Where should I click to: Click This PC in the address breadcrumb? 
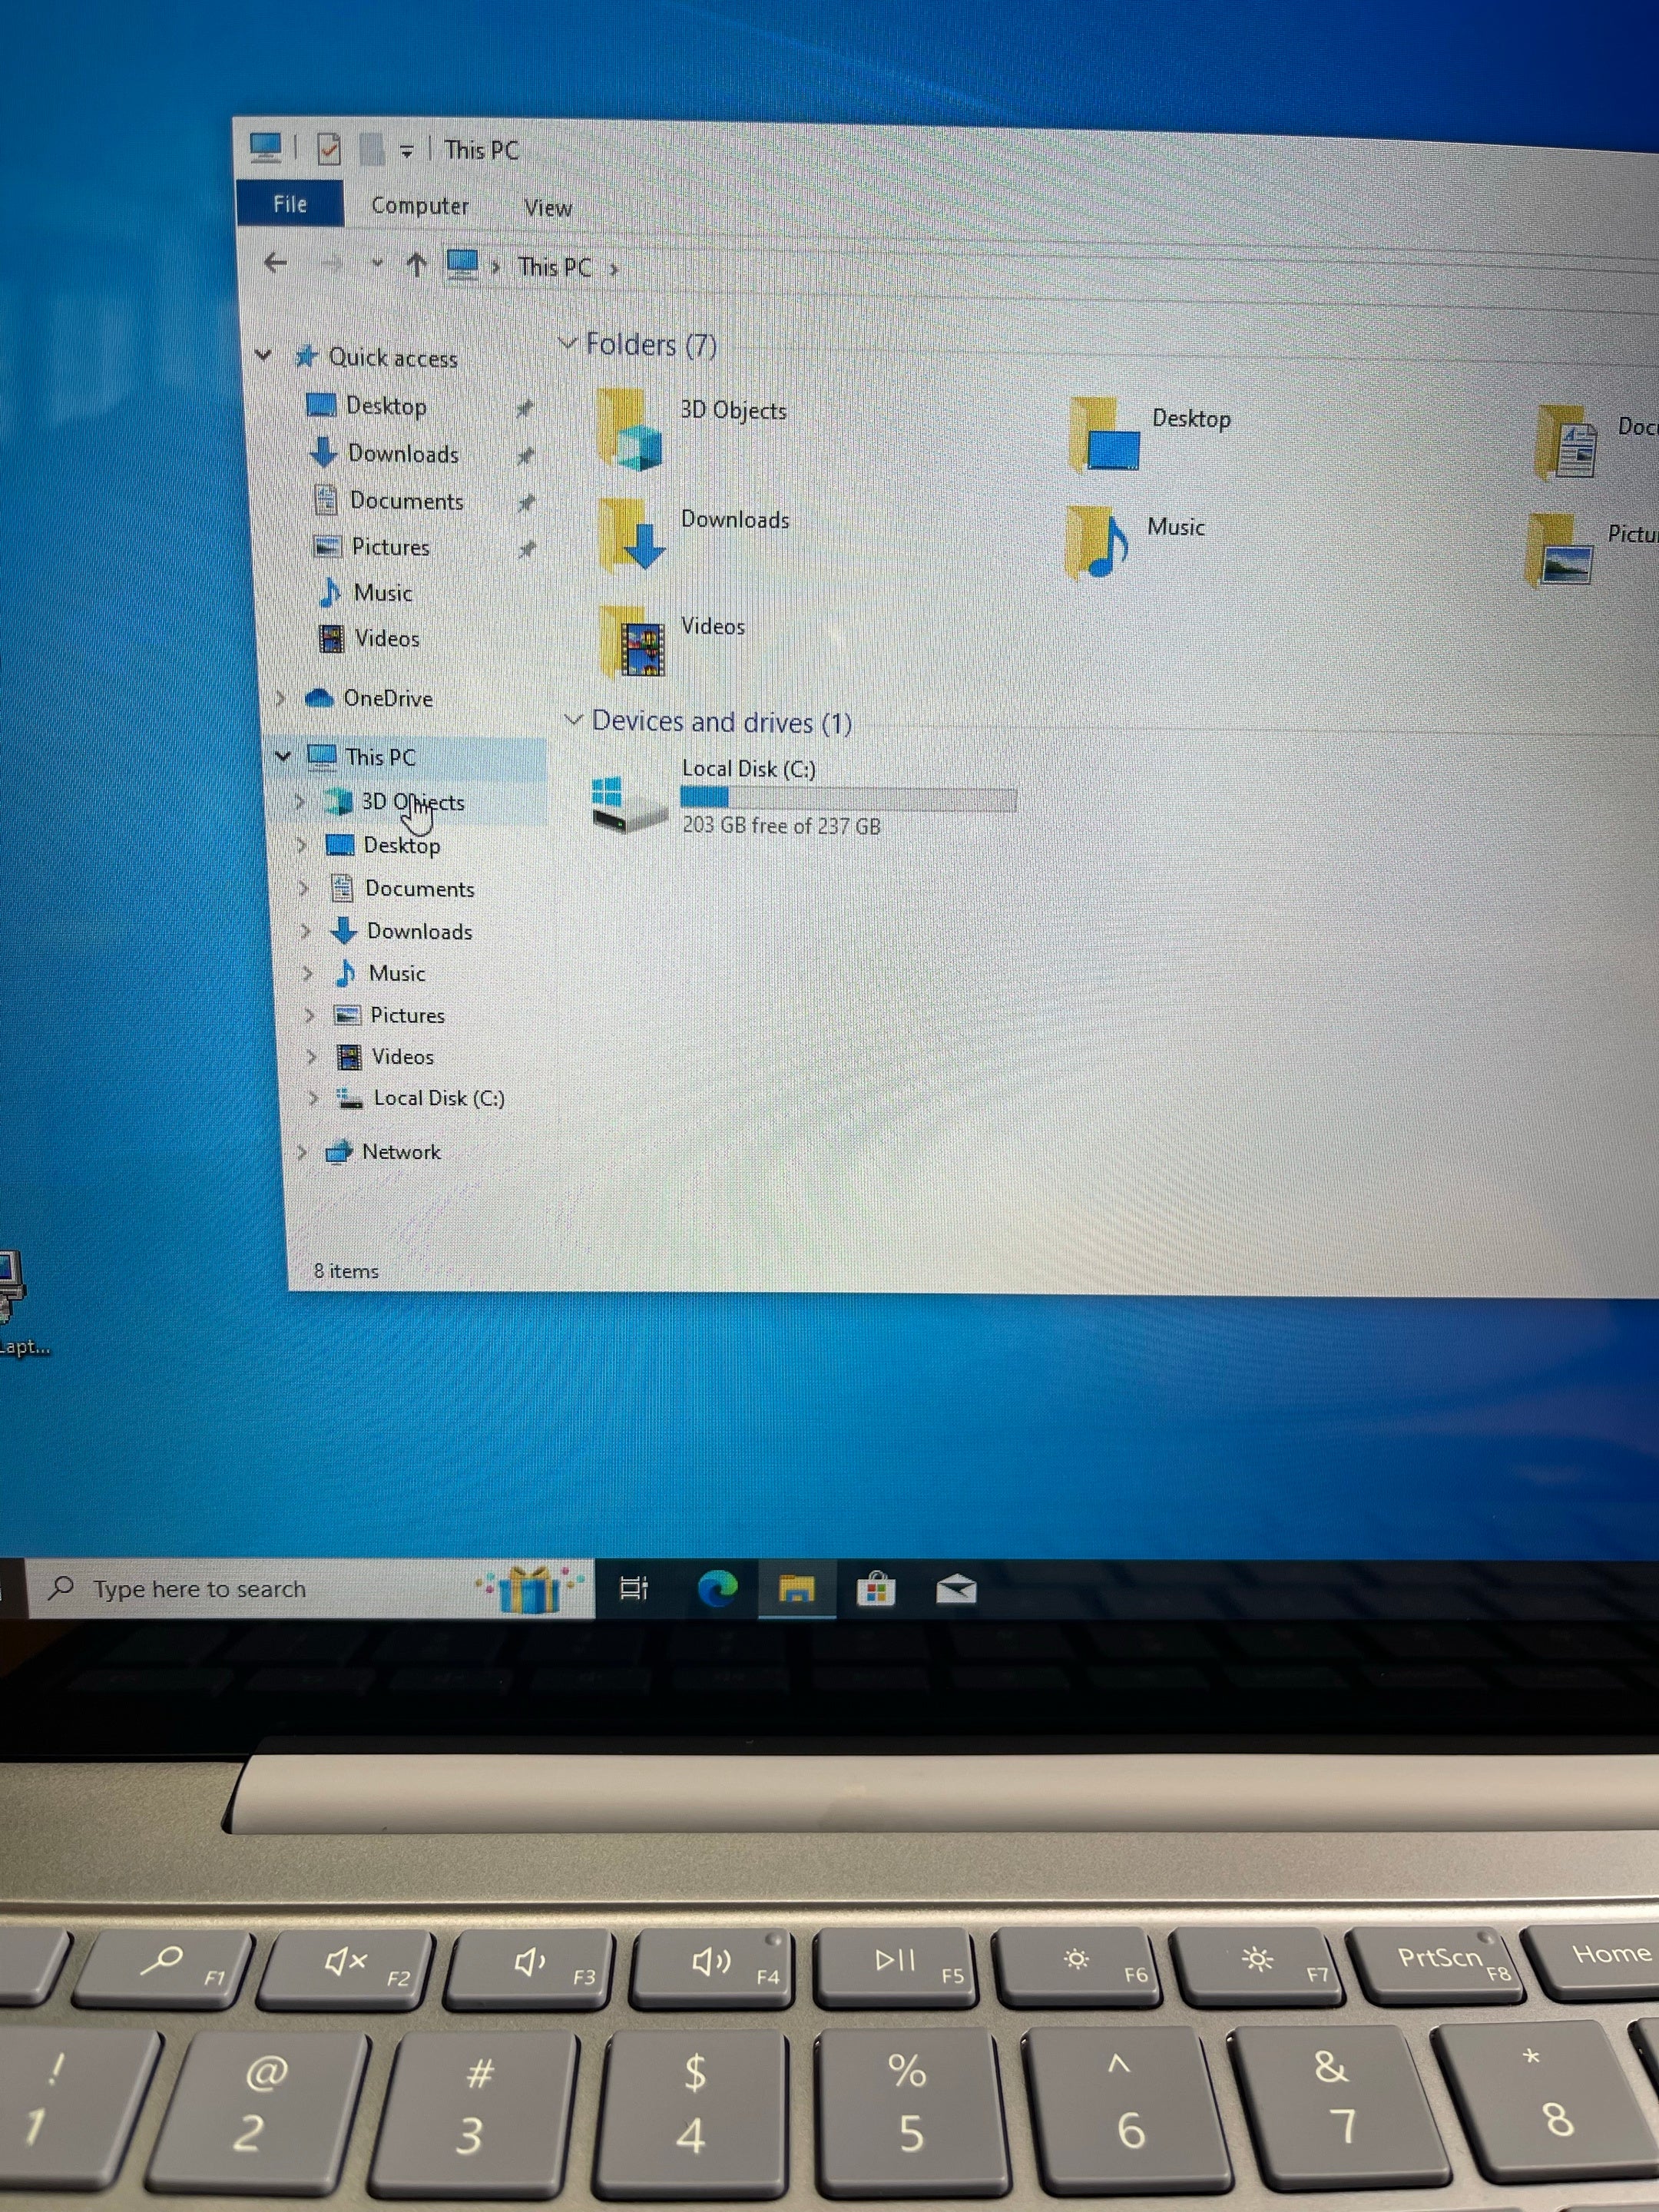point(554,267)
